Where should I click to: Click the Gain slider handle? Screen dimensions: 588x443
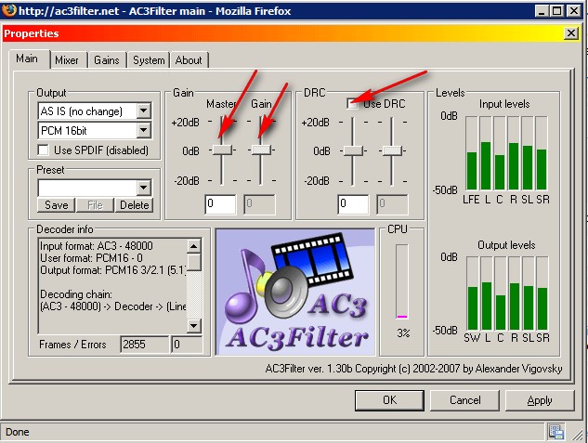click(x=261, y=150)
